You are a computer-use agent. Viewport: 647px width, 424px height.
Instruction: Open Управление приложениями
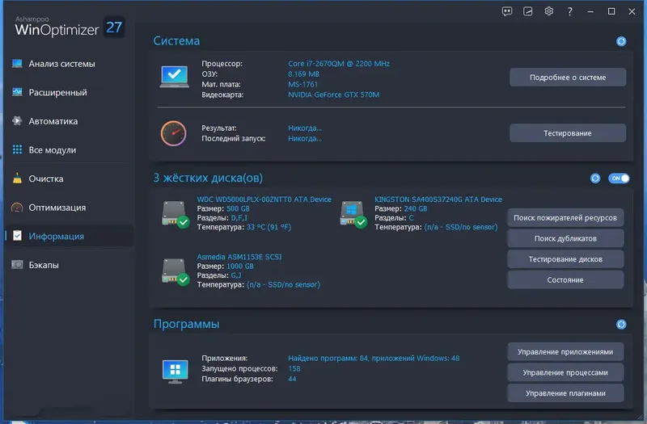click(565, 351)
